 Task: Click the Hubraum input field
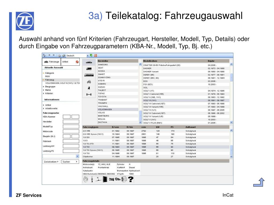pyautogui.click(x=71, y=141)
